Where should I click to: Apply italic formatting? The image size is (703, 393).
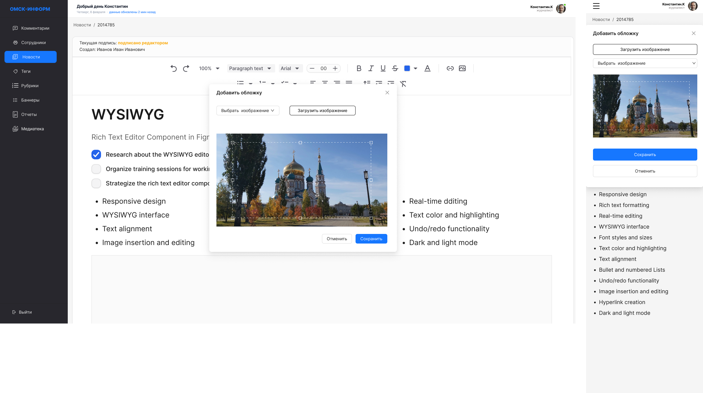click(x=371, y=68)
